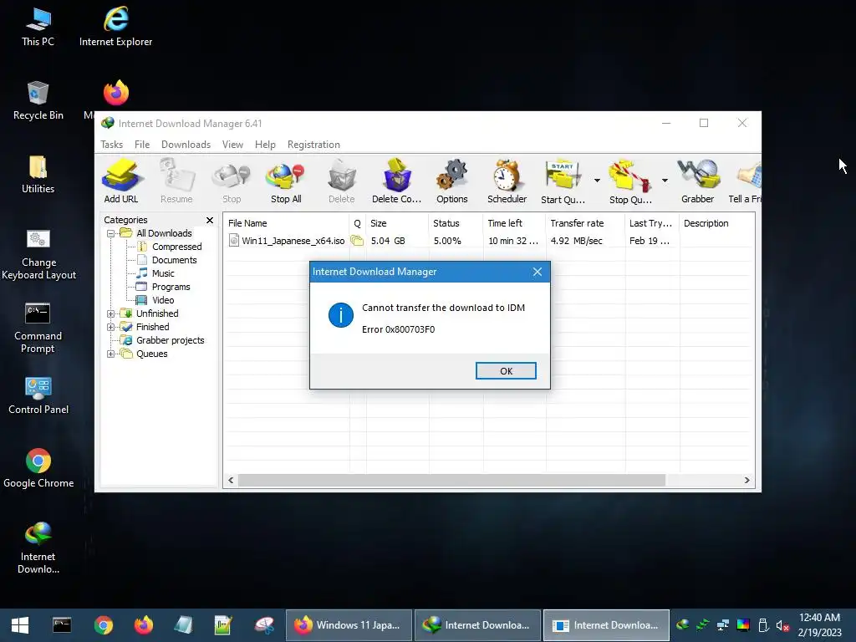This screenshot has width=856, height=642.
Task: Open Command Prompt desktop icon
Action: click(38, 328)
